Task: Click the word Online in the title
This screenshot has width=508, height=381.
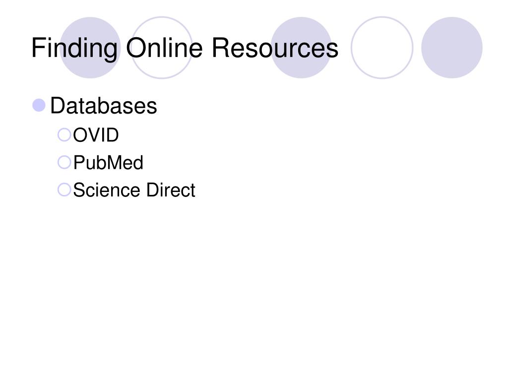Action: tap(164, 48)
